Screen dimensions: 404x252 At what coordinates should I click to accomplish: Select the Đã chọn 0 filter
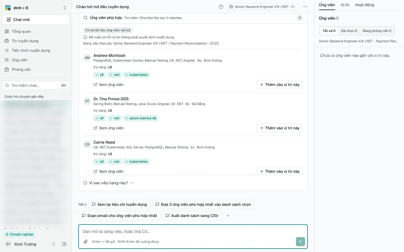pyautogui.click(x=349, y=31)
